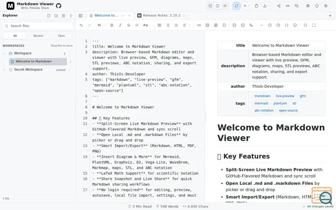Open the Aa text case dropdown
This screenshot has width=336, height=210.
coord(147,25)
